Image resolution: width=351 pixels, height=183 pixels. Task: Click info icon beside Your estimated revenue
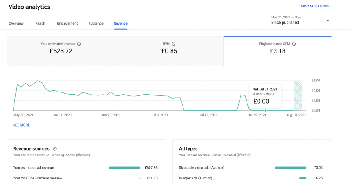click(79, 44)
